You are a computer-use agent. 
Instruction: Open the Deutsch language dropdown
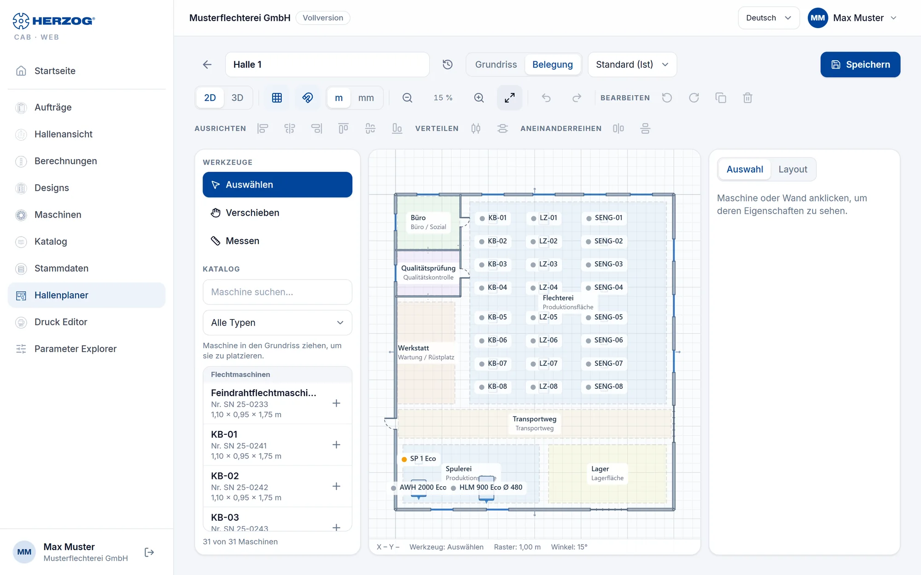(769, 18)
